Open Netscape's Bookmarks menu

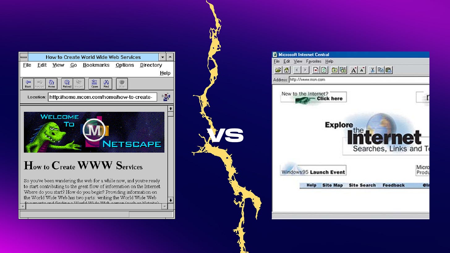[96, 65]
